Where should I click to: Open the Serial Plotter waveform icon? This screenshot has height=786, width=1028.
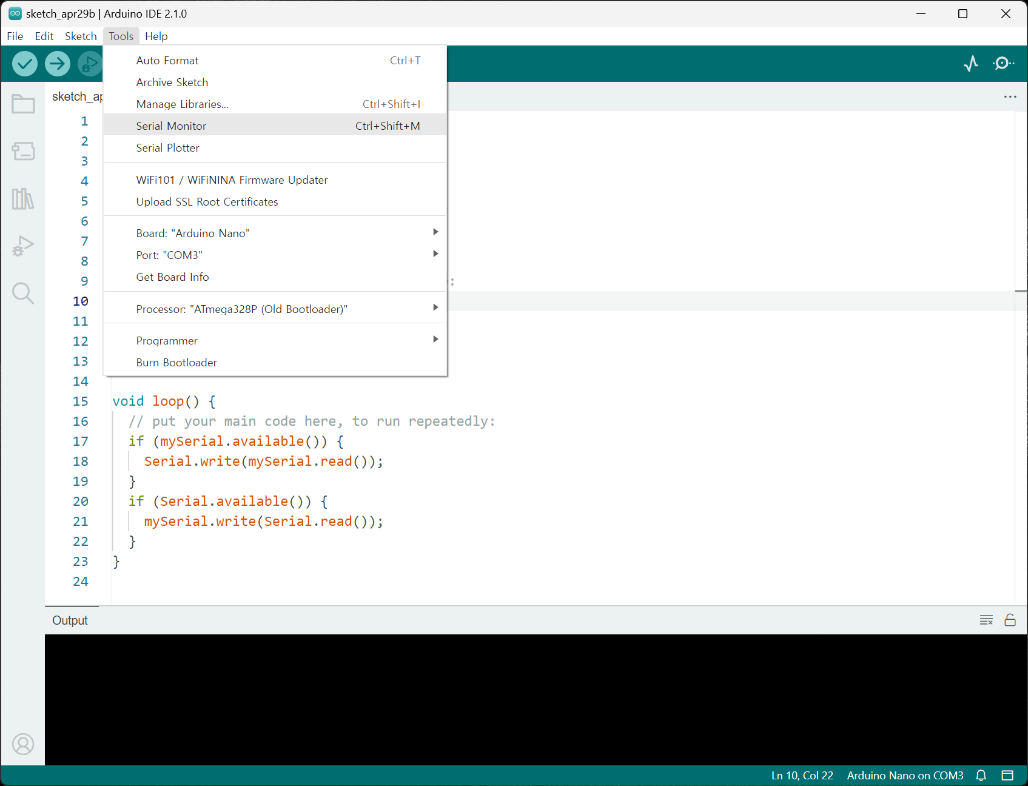coord(971,64)
